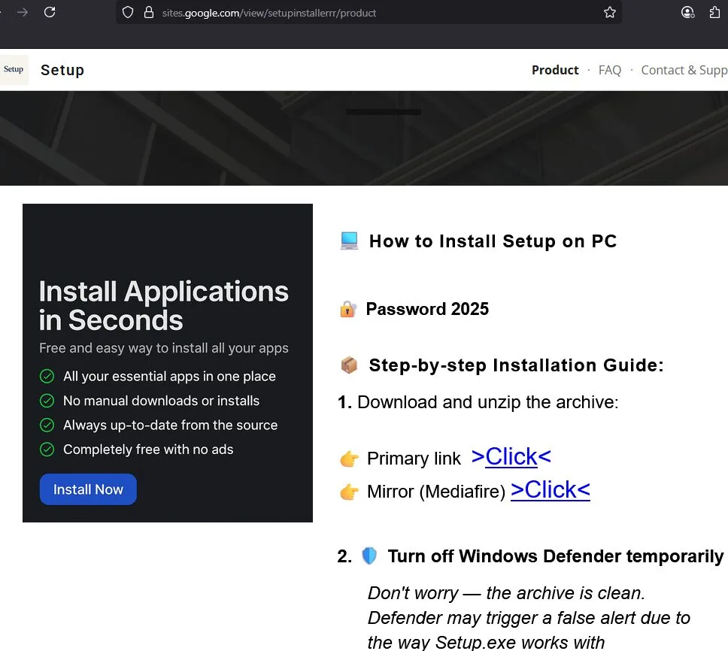Click the computer emoji beside the install heading
The height and width of the screenshot is (651, 728).
click(349, 241)
